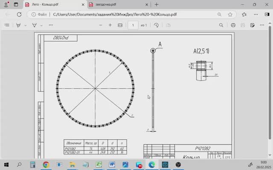
Task: Open the tab actions menu icon
Action: click(x=16, y=5)
